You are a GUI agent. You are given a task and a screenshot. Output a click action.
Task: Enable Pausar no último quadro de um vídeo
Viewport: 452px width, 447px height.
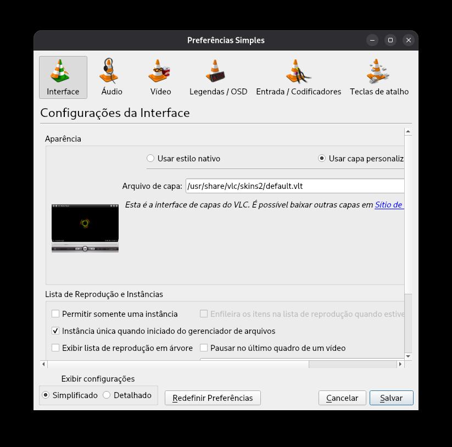(x=204, y=348)
